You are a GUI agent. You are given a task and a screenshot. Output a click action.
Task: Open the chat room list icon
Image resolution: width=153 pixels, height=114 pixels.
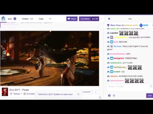(x=109, y=19)
